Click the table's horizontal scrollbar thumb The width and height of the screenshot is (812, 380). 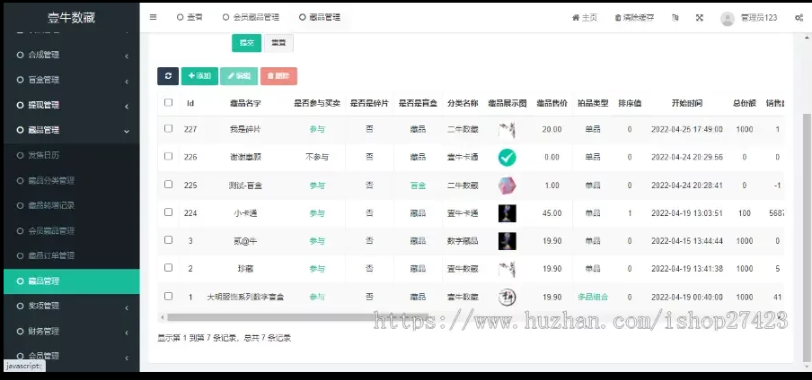click(297, 317)
